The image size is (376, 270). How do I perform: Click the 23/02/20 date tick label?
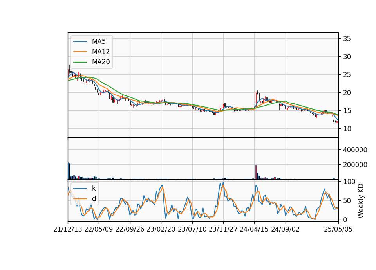(161, 229)
